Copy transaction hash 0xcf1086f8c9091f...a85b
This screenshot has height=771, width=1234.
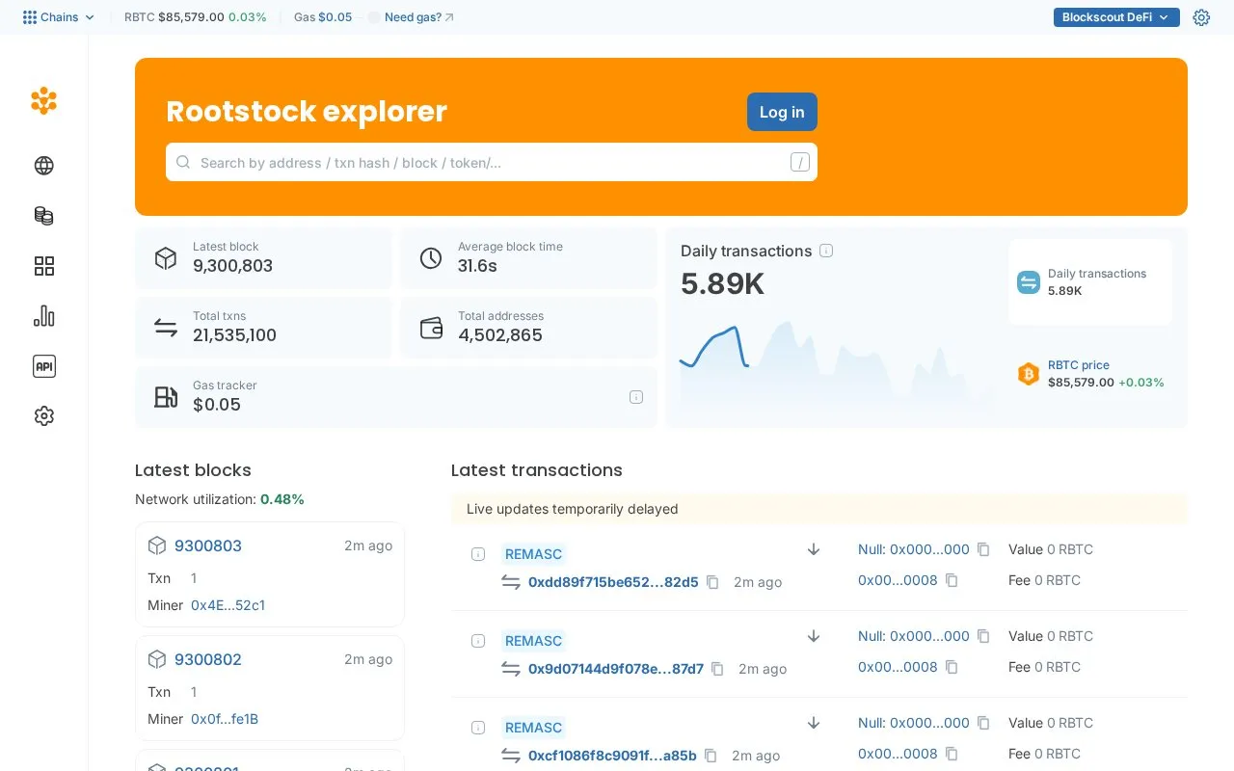point(711,756)
